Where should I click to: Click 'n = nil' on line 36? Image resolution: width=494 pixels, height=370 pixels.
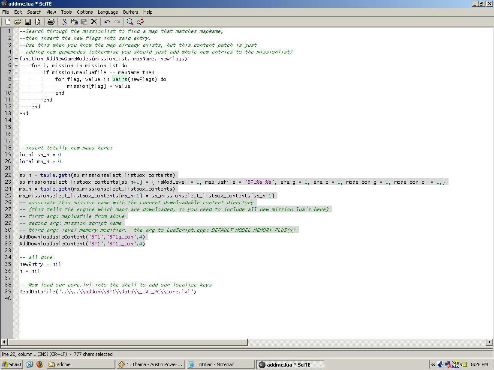30,271
